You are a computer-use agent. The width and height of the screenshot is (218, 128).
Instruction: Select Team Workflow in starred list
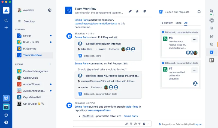coord(34,55)
